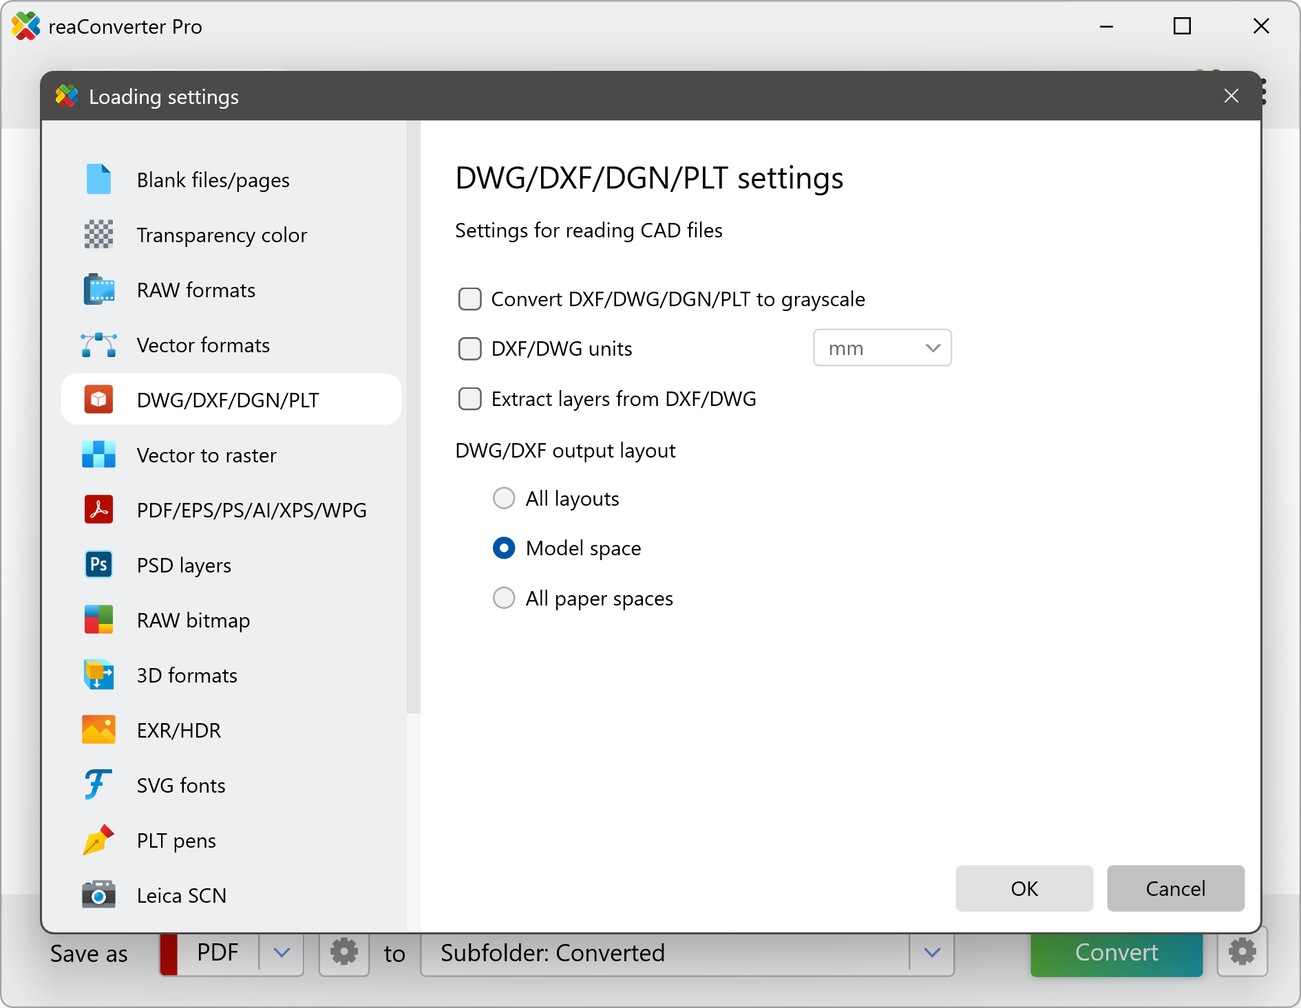This screenshot has height=1008, width=1301.
Task: Open the SVG fonts icon
Action: coord(98,785)
